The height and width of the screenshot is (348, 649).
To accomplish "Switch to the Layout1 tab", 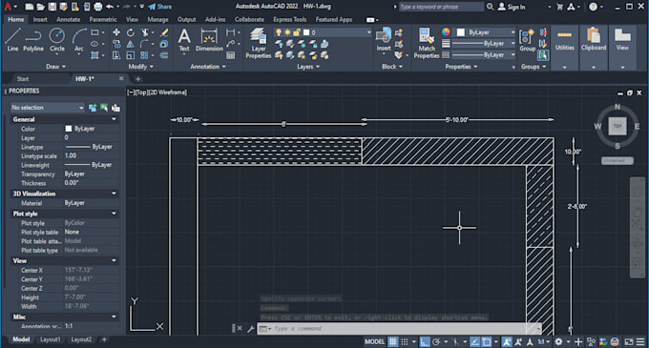I will tap(50, 339).
